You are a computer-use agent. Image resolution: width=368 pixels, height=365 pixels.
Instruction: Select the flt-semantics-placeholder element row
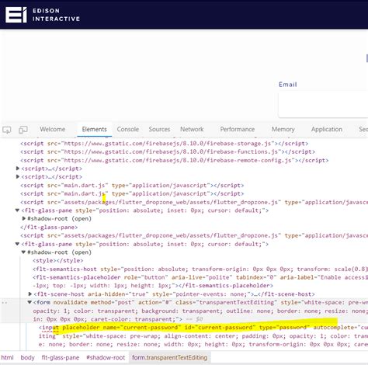click(200, 281)
